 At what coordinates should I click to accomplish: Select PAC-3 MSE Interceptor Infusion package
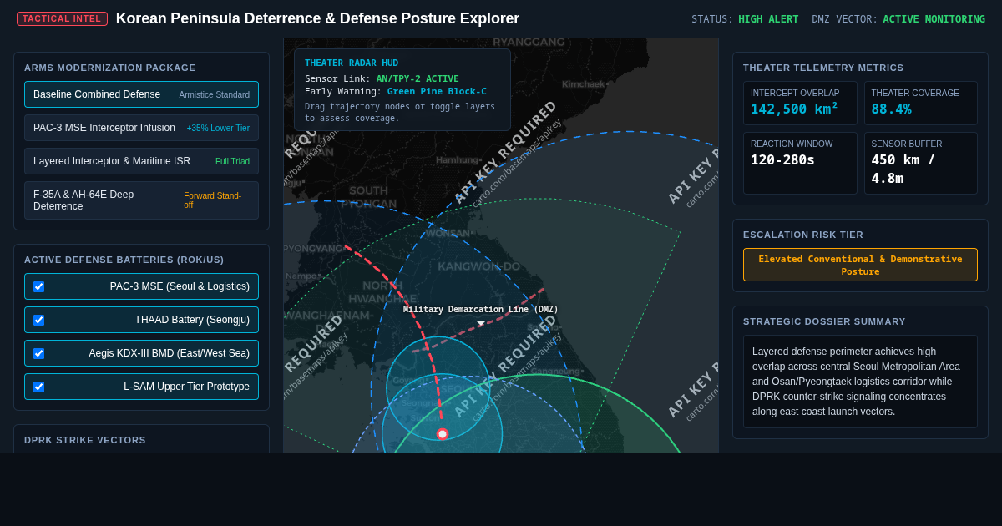pos(141,128)
